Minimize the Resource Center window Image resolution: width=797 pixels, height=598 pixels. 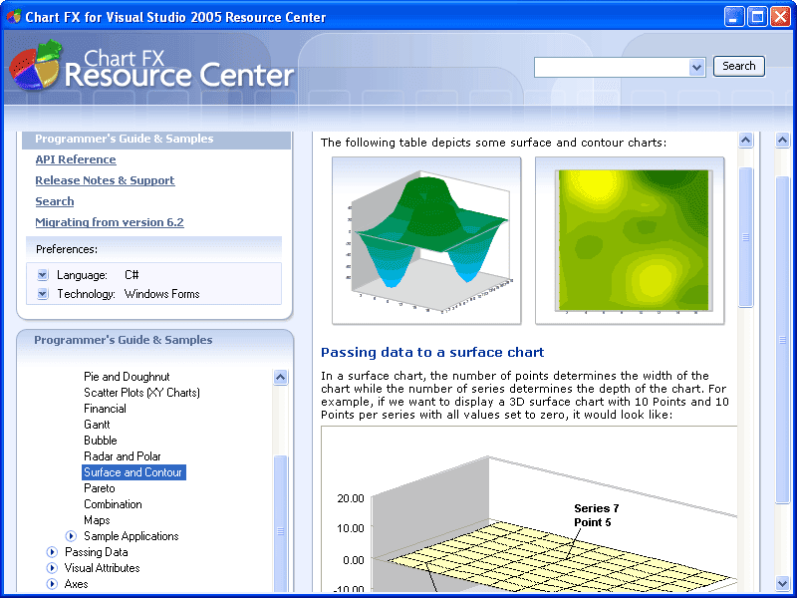point(732,17)
